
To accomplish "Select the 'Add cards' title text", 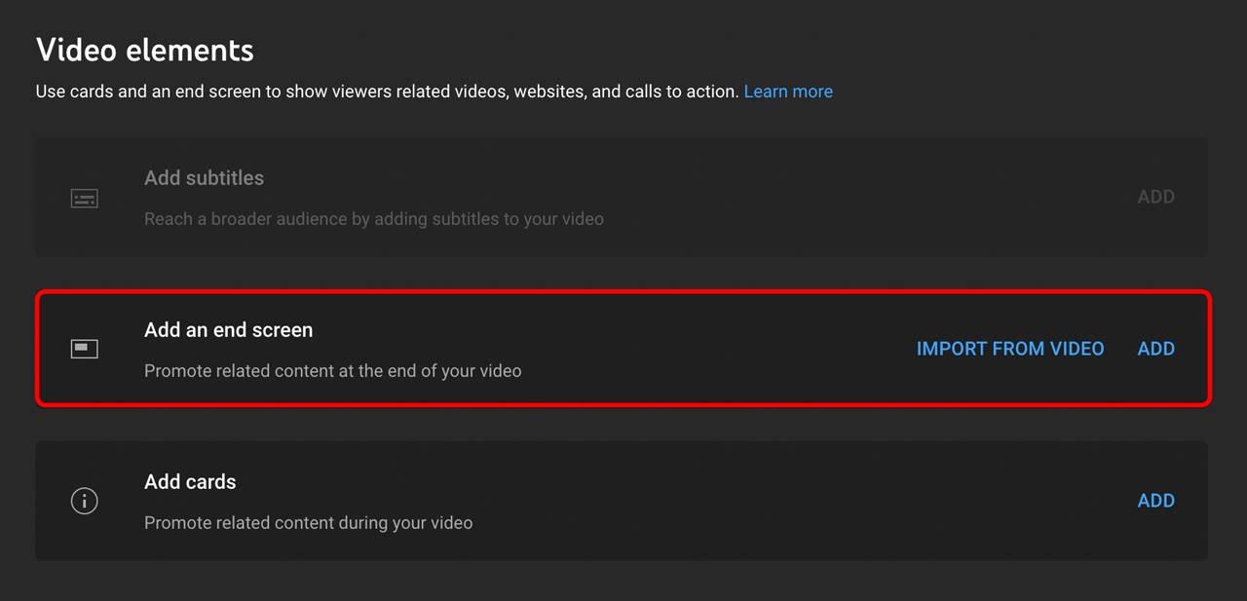I will 190,482.
